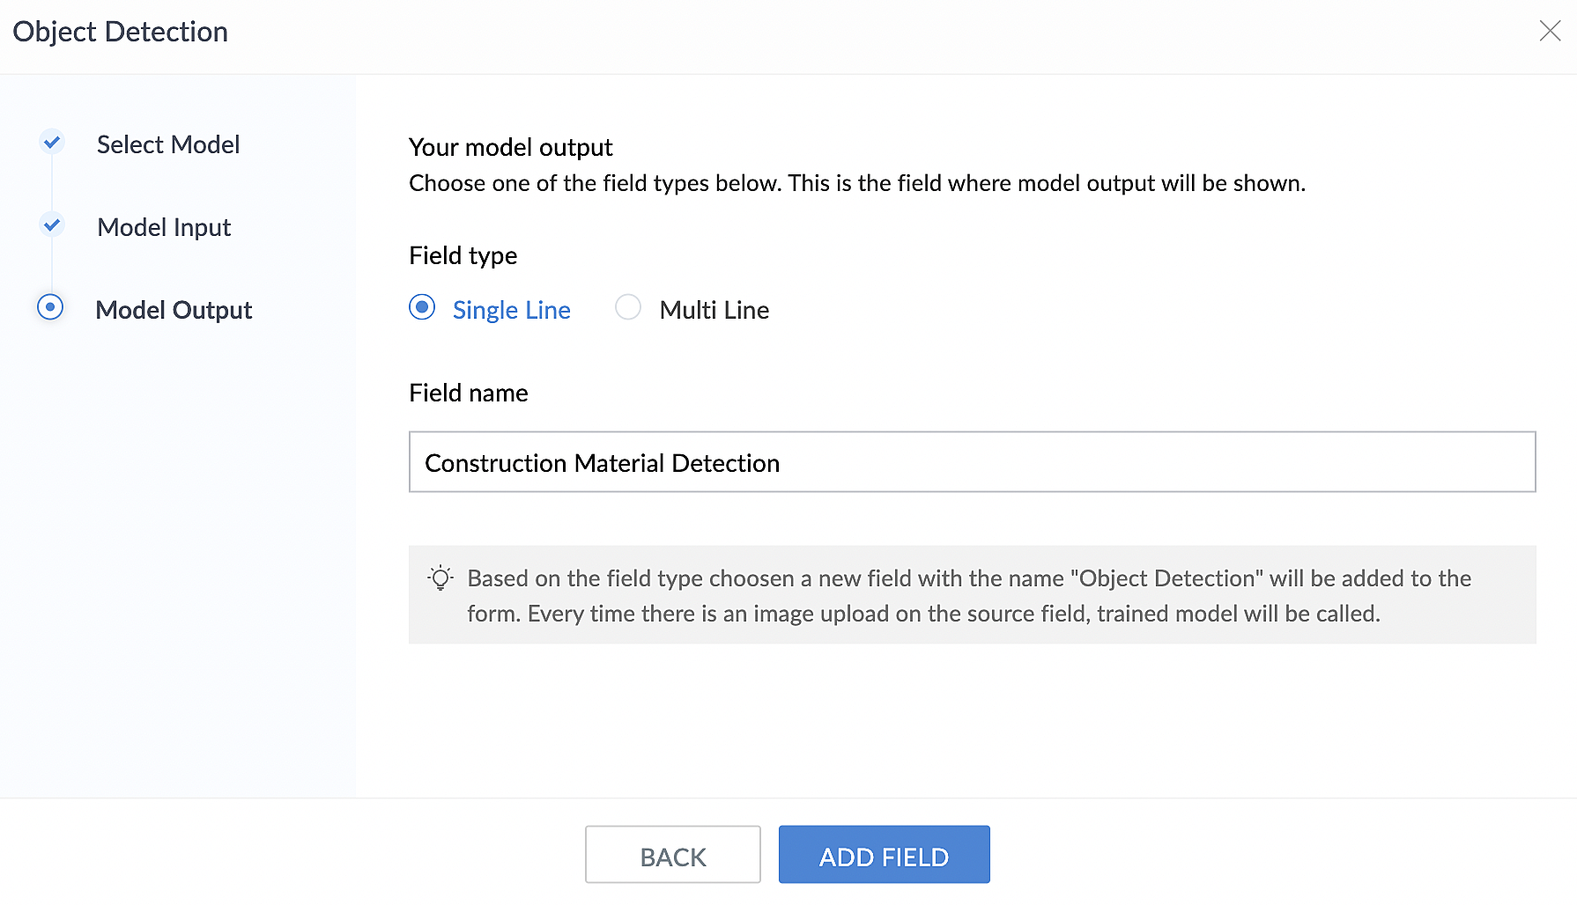Click the hint text about the new field
The width and height of the screenshot is (1577, 905).
968,595
